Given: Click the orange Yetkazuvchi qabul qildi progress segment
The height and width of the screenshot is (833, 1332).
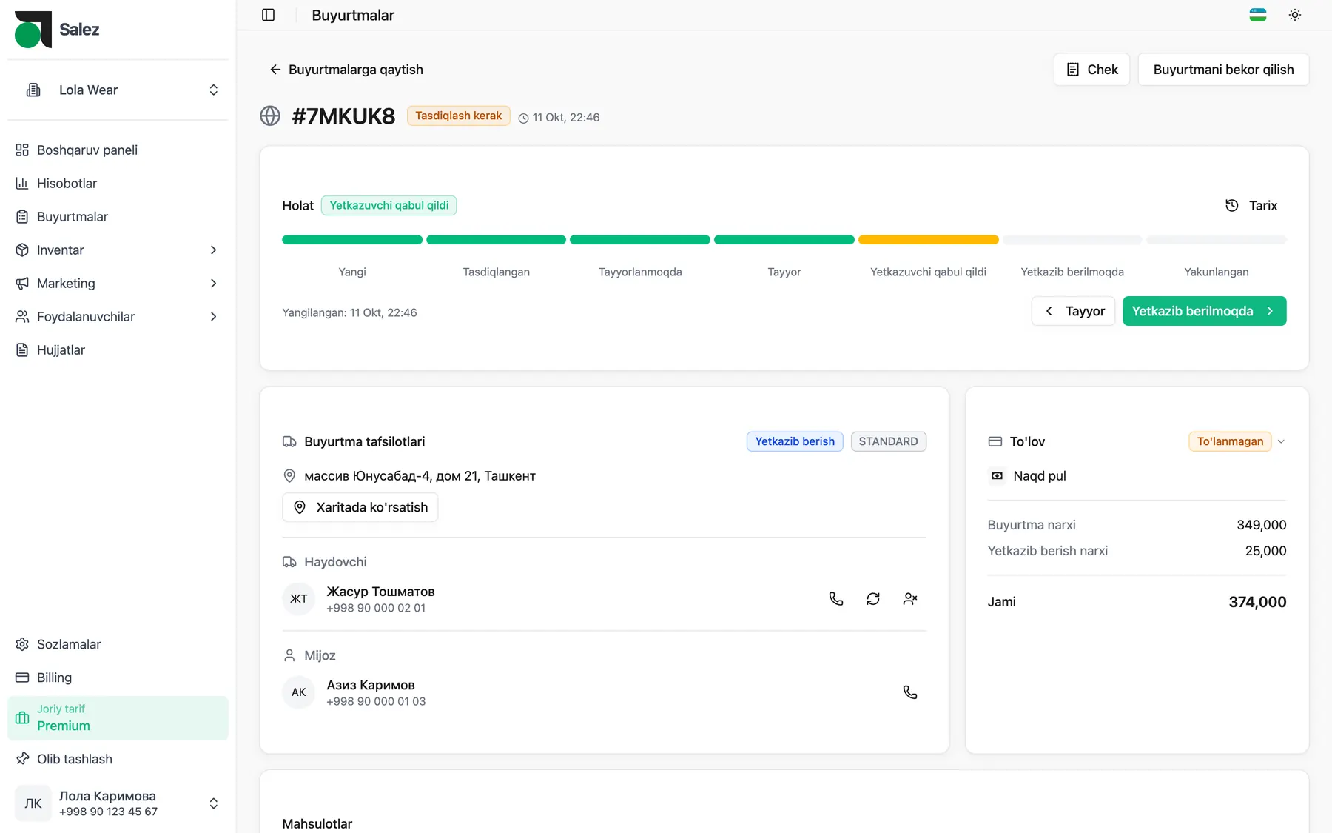Looking at the screenshot, I should point(928,240).
